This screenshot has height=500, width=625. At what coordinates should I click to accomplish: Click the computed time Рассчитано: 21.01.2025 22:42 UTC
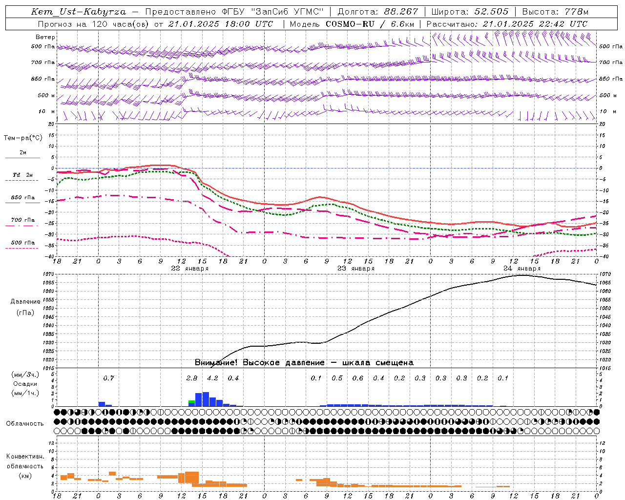coord(507,24)
